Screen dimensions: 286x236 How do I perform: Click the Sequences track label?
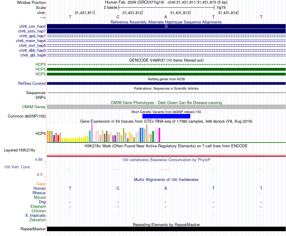(36, 93)
